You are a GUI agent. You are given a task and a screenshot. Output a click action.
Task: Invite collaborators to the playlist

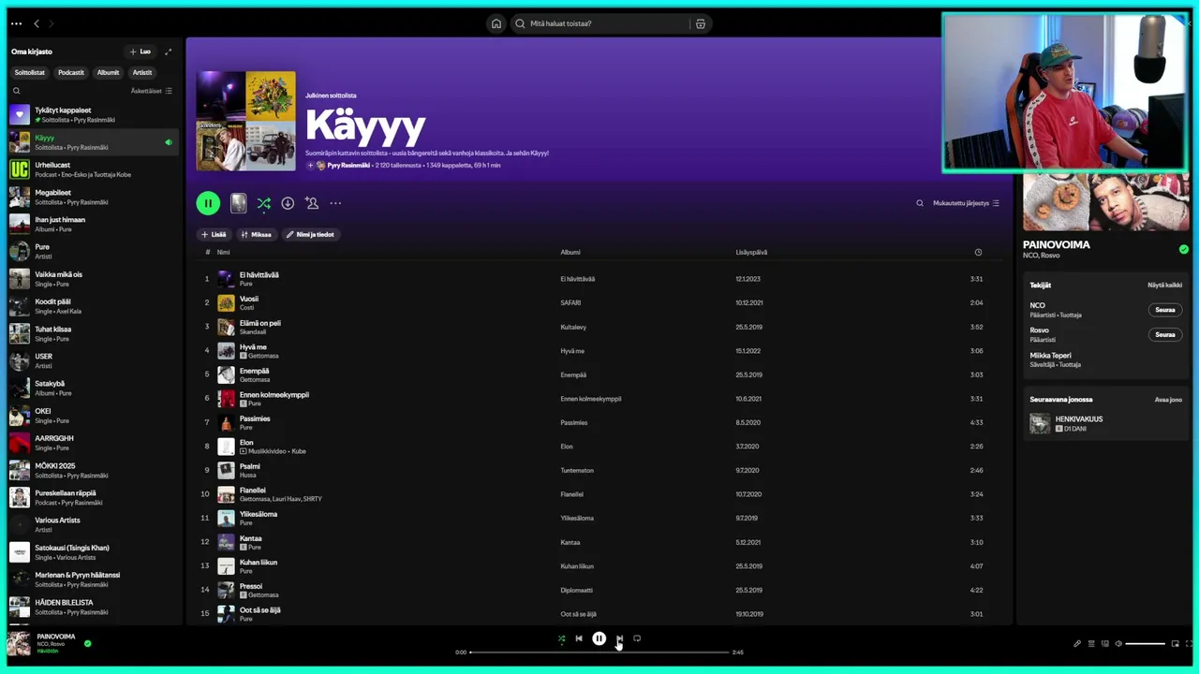[x=311, y=203]
